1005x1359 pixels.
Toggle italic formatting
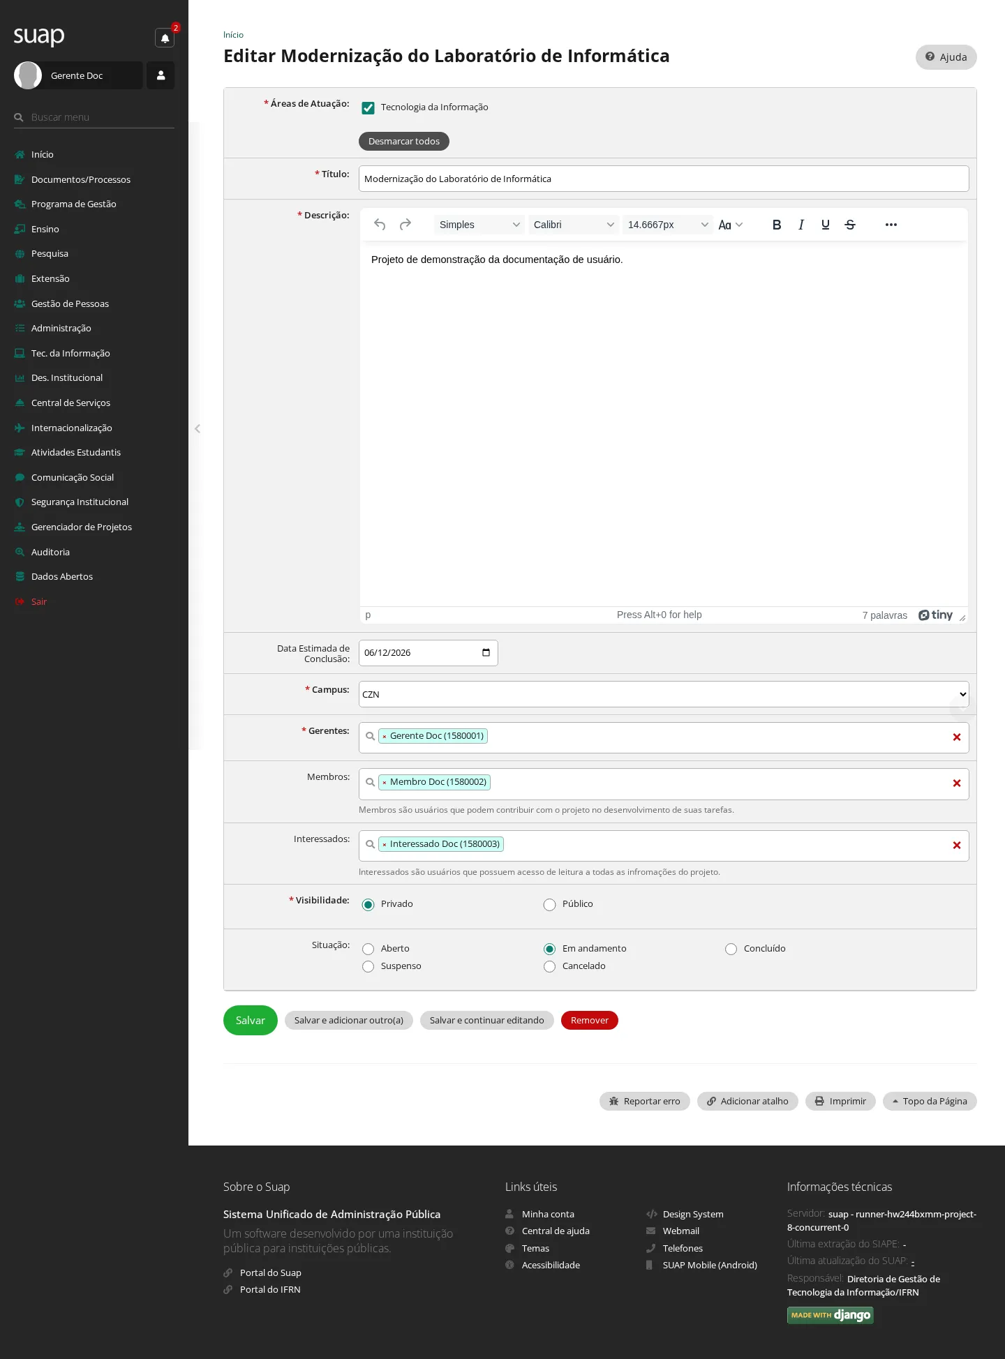[801, 225]
